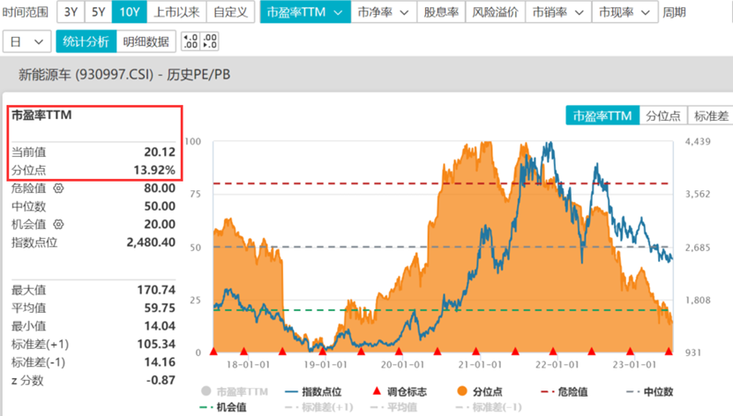The height and width of the screenshot is (416, 733).
Task: Decrease decimal places icon
Action: (x=209, y=41)
